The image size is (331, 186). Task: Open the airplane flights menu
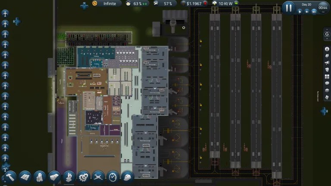pos(98,177)
